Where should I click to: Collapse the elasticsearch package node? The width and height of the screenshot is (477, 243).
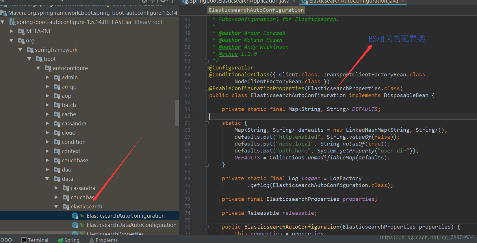56,206
